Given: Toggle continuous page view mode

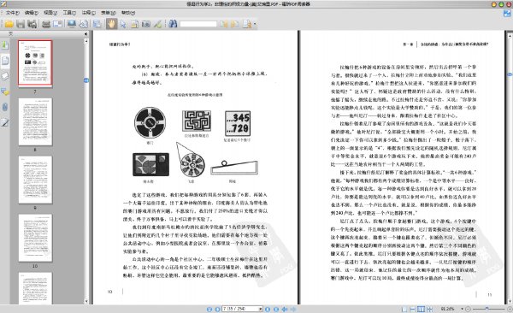Looking at the screenshot, I should point(413,309).
